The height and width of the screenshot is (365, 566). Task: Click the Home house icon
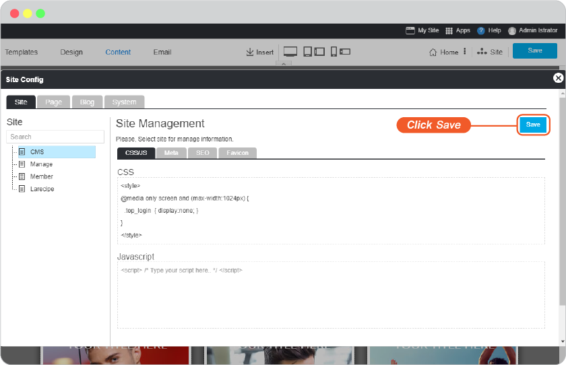click(433, 53)
